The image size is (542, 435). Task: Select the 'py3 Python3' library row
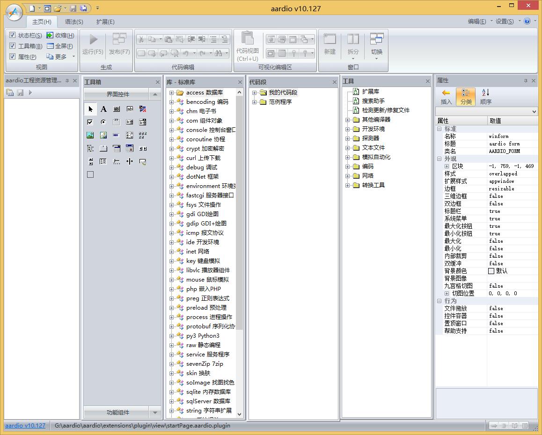coord(203,336)
